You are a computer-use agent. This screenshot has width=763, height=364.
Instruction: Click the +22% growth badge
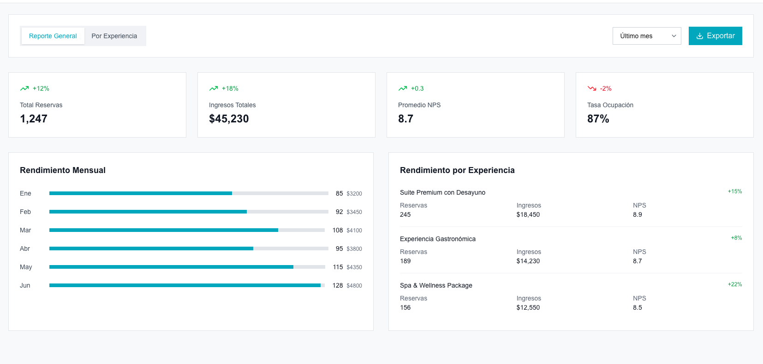(735, 284)
